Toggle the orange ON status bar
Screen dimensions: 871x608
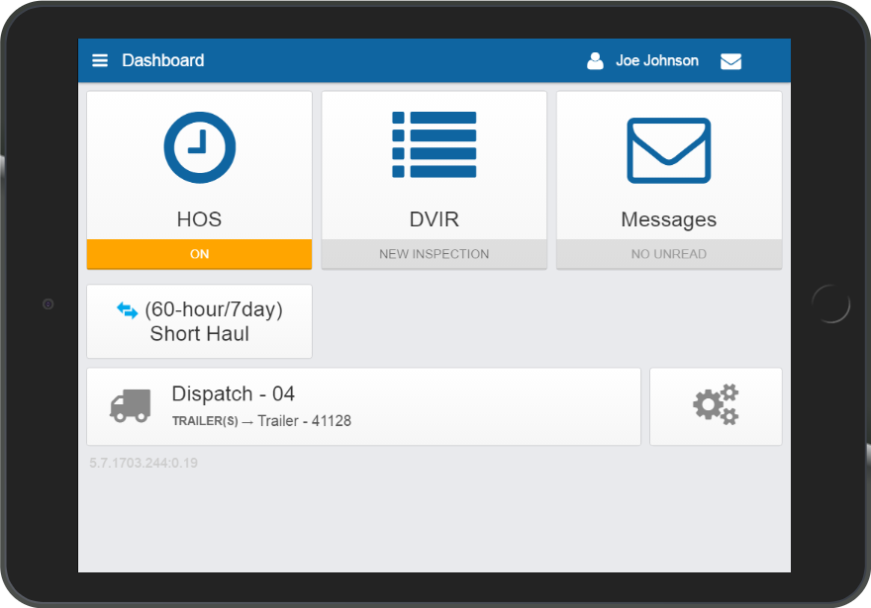pyautogui.click(x=199, y=254)
